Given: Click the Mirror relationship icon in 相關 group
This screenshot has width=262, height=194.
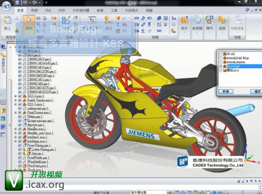Looking at the screenshot, I should coord(137,18).
